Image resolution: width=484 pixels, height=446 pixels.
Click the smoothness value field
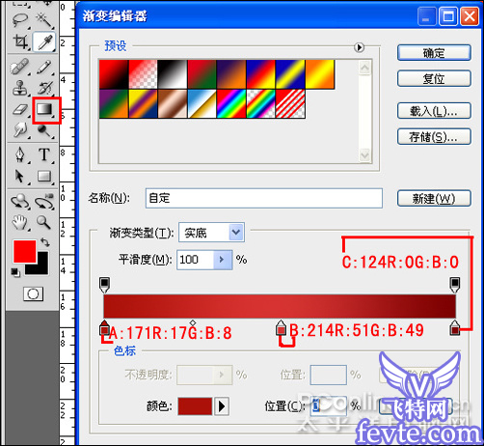point(196,260)
